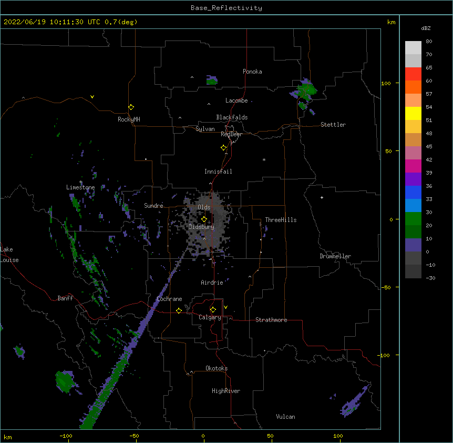453x443 pixels.
Task: Click the Innisfail city label
Action: [218, 172]
